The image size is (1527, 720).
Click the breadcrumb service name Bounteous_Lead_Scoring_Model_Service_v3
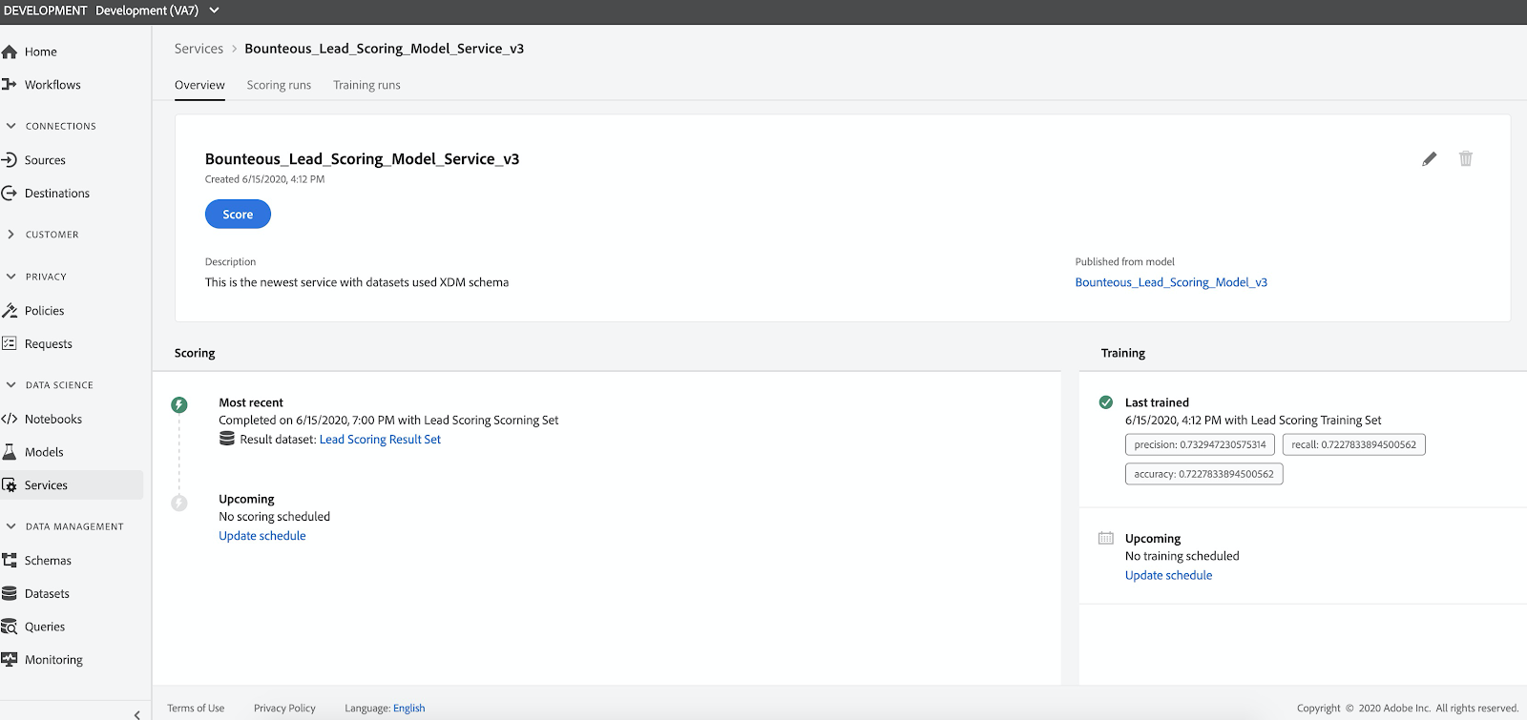click(384, 49)
